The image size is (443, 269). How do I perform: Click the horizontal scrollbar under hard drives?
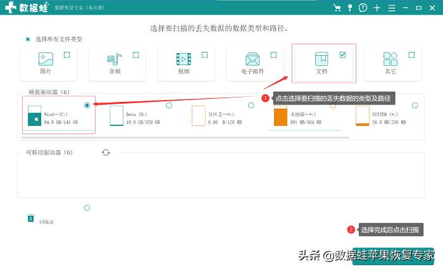185,137
